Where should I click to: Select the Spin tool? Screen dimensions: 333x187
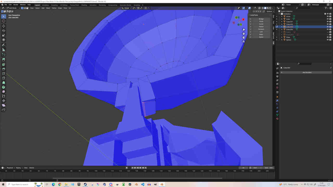coord(4,87)
